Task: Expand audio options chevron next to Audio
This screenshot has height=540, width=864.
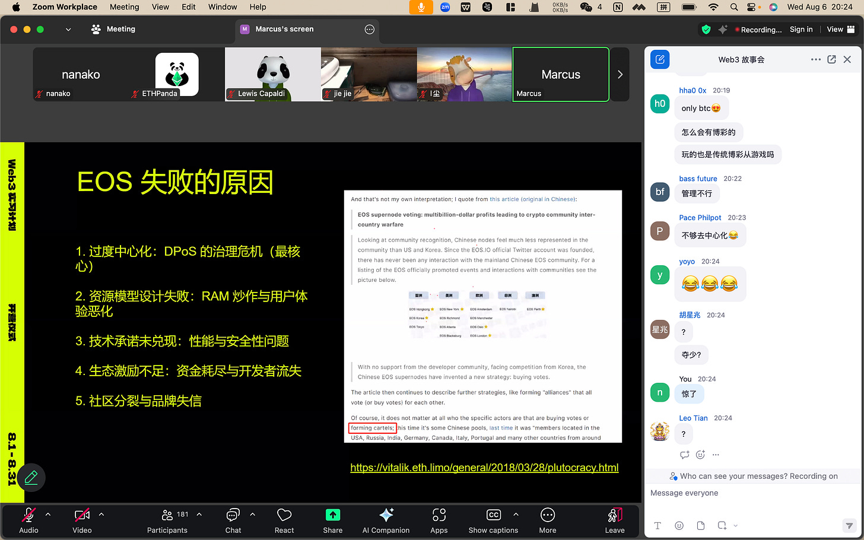Action: (48, 514)
